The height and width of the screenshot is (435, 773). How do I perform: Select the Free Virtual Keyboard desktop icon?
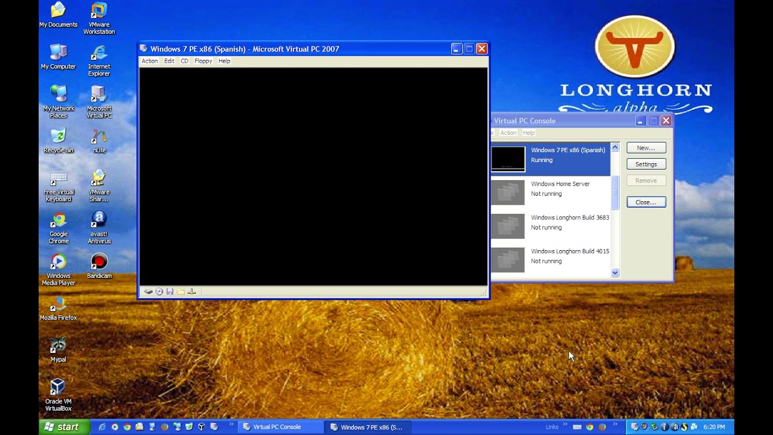(x=58, y=186)
